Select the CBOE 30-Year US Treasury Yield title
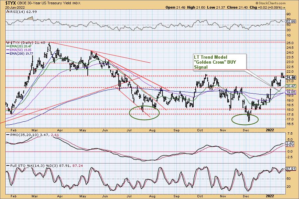This screenshot has height=199, width=299. (x=45, y=3)
